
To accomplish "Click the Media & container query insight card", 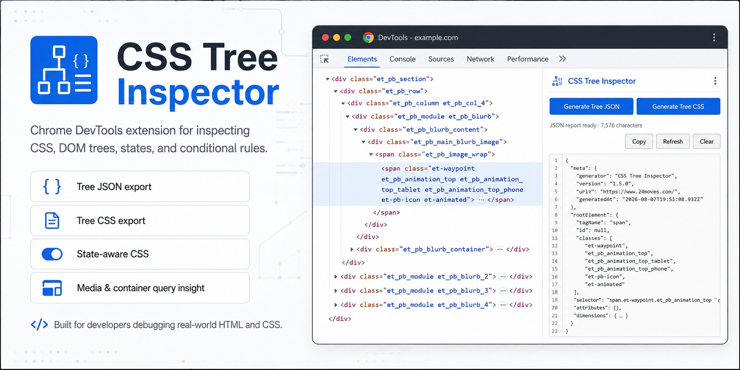I will coord(140,288).
